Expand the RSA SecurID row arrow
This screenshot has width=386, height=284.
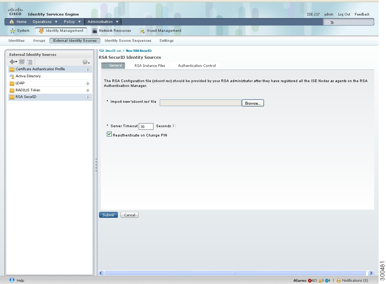(87, 97)
